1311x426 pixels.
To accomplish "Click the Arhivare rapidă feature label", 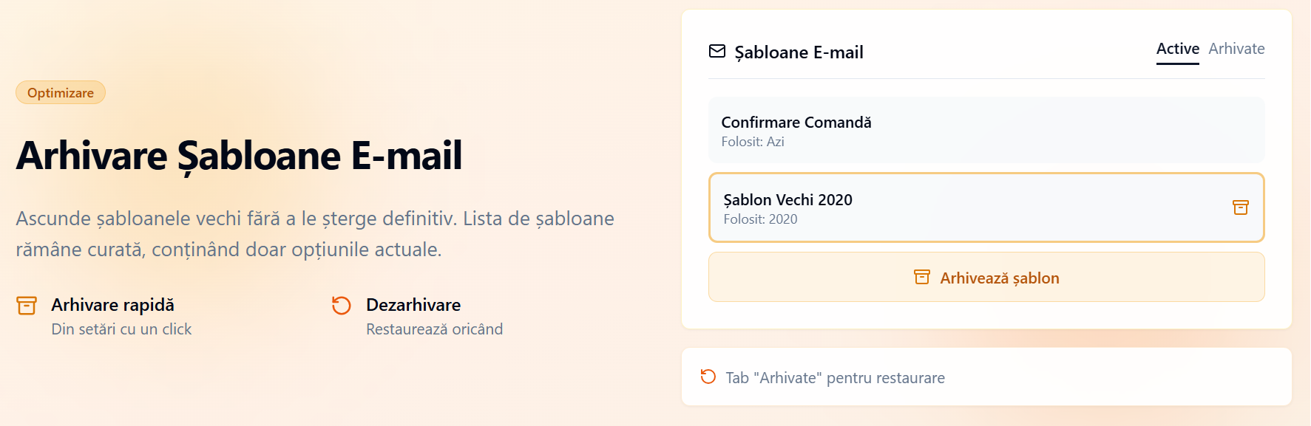I will tap(112, 305).
